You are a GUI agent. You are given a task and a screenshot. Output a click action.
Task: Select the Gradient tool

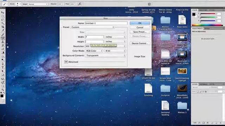(2, 53)
